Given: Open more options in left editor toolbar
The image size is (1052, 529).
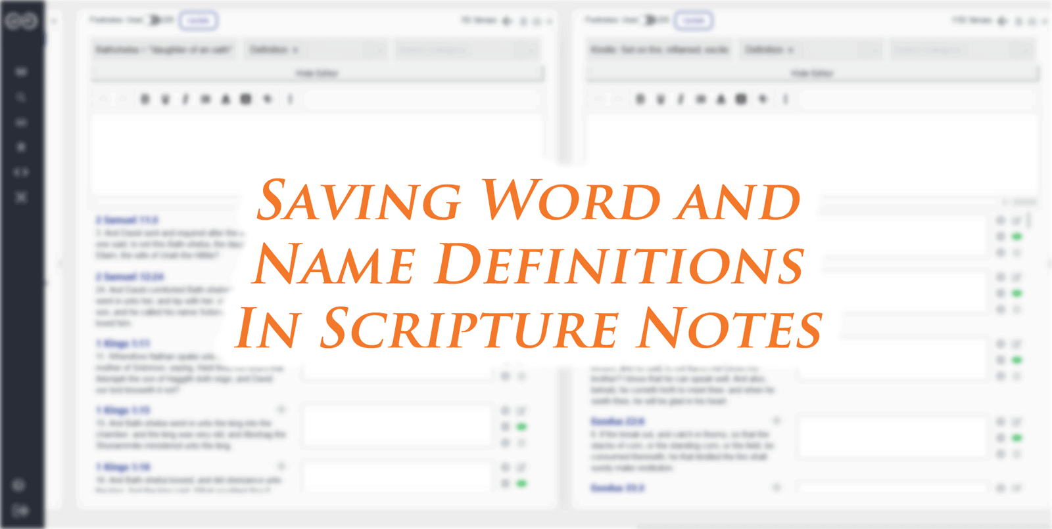Looking at the screenshot, I should tap(290, 99).
